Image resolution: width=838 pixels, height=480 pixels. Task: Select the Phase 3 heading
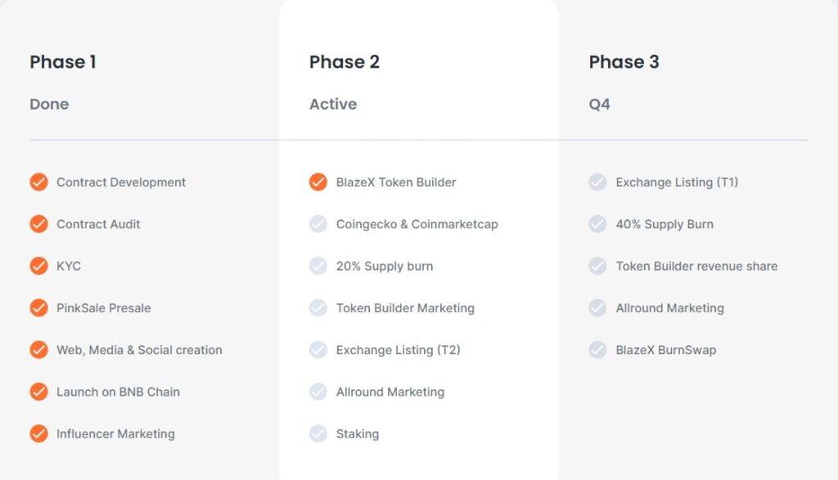click(624, 62)
